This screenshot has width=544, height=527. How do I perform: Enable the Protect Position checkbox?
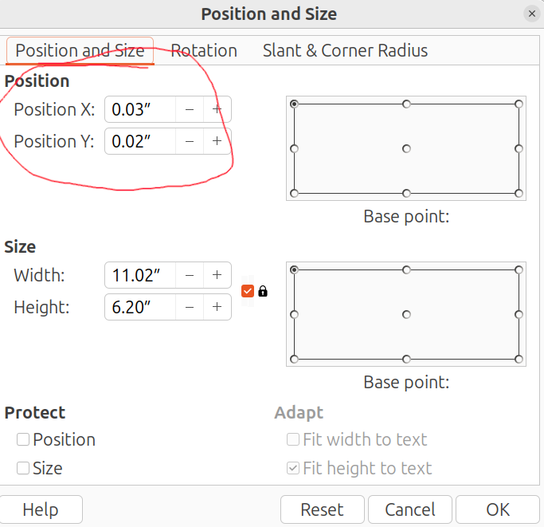[x=24, y=439]
